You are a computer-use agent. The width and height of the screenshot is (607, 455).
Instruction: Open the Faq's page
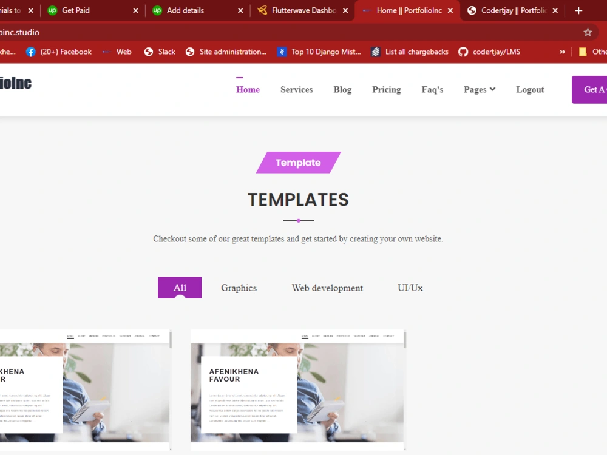(432, 89)
